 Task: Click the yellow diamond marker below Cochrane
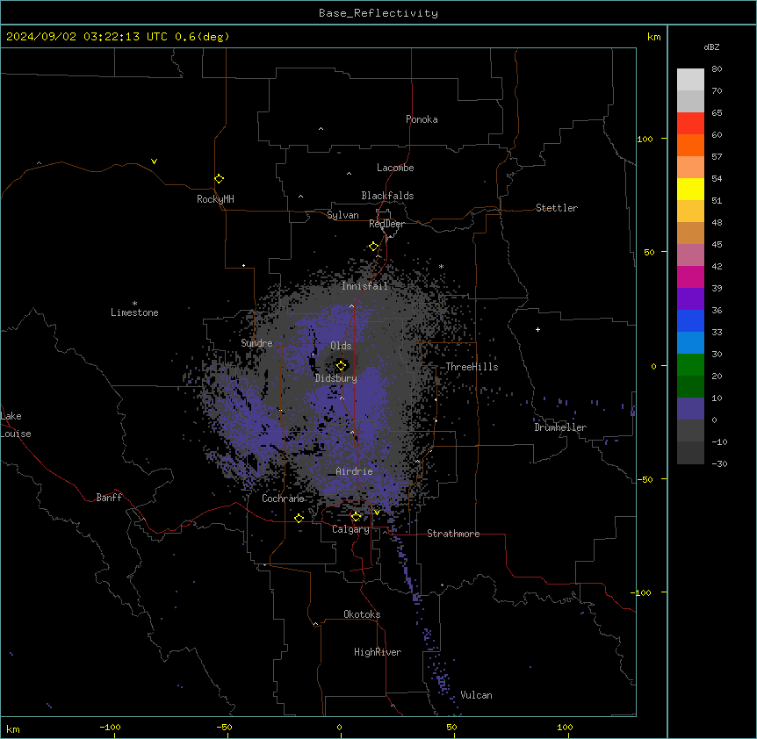pos(299,518)
